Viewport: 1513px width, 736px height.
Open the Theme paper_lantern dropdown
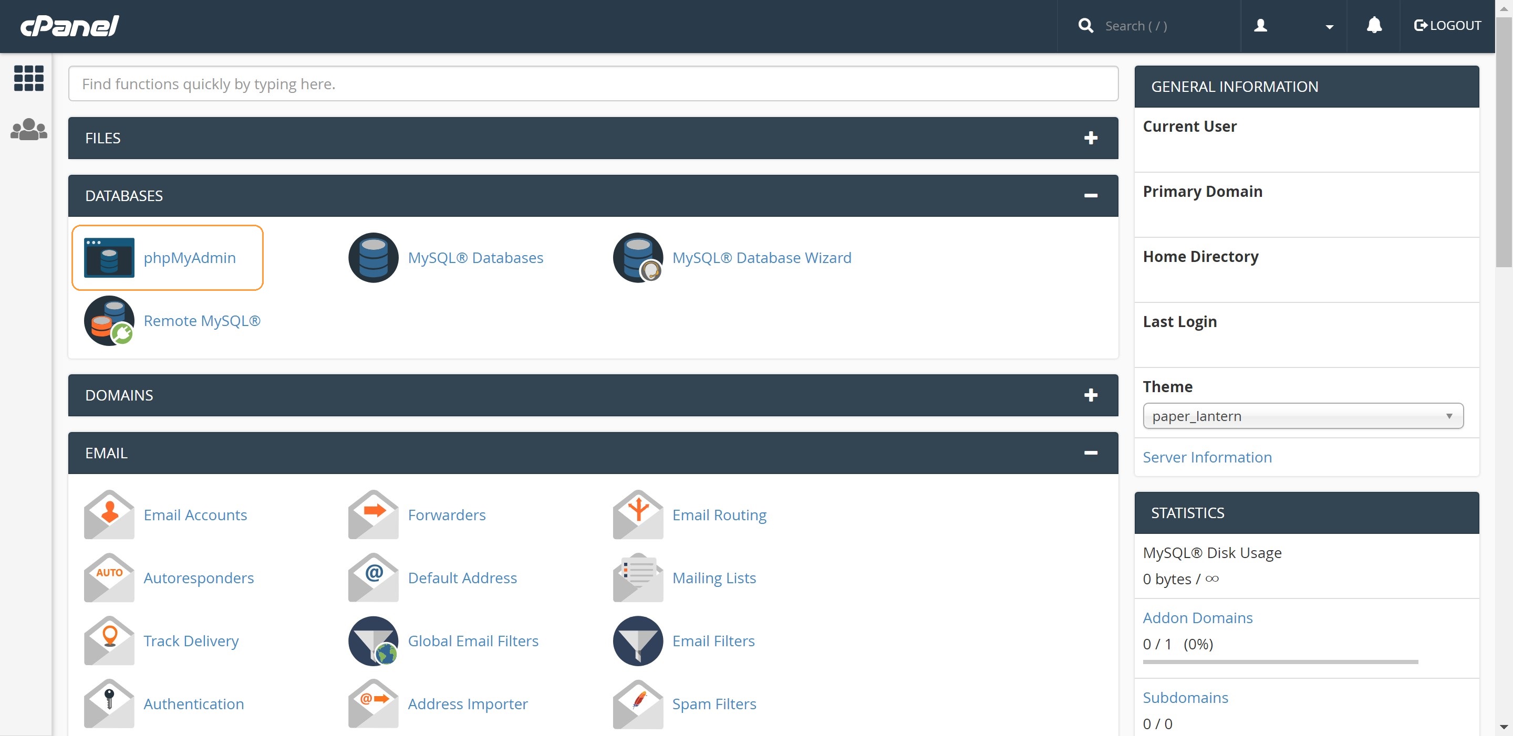pos(1303,416)
